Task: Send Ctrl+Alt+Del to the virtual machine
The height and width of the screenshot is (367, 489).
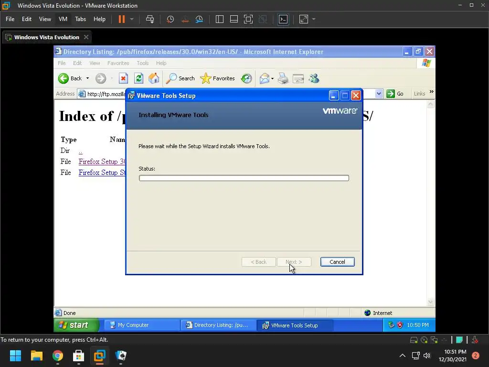Action: (x=150, y=19)
